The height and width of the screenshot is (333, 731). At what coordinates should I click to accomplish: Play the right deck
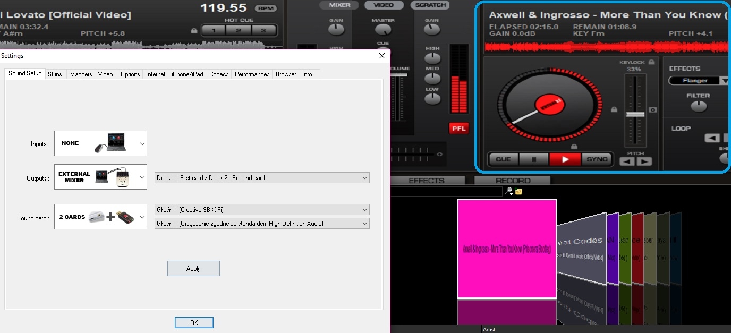(x=565, y=159)
